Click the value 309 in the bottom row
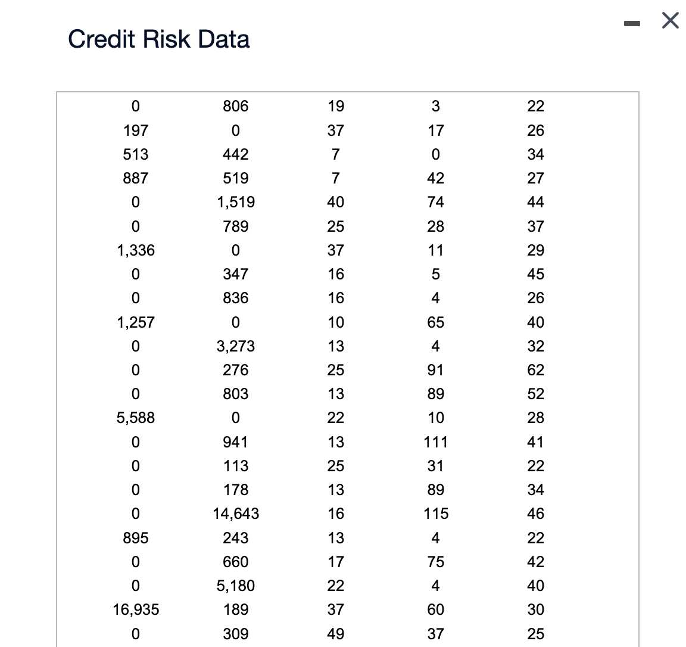This screenshot has width=686, height=647. click(x=236, y=633)
